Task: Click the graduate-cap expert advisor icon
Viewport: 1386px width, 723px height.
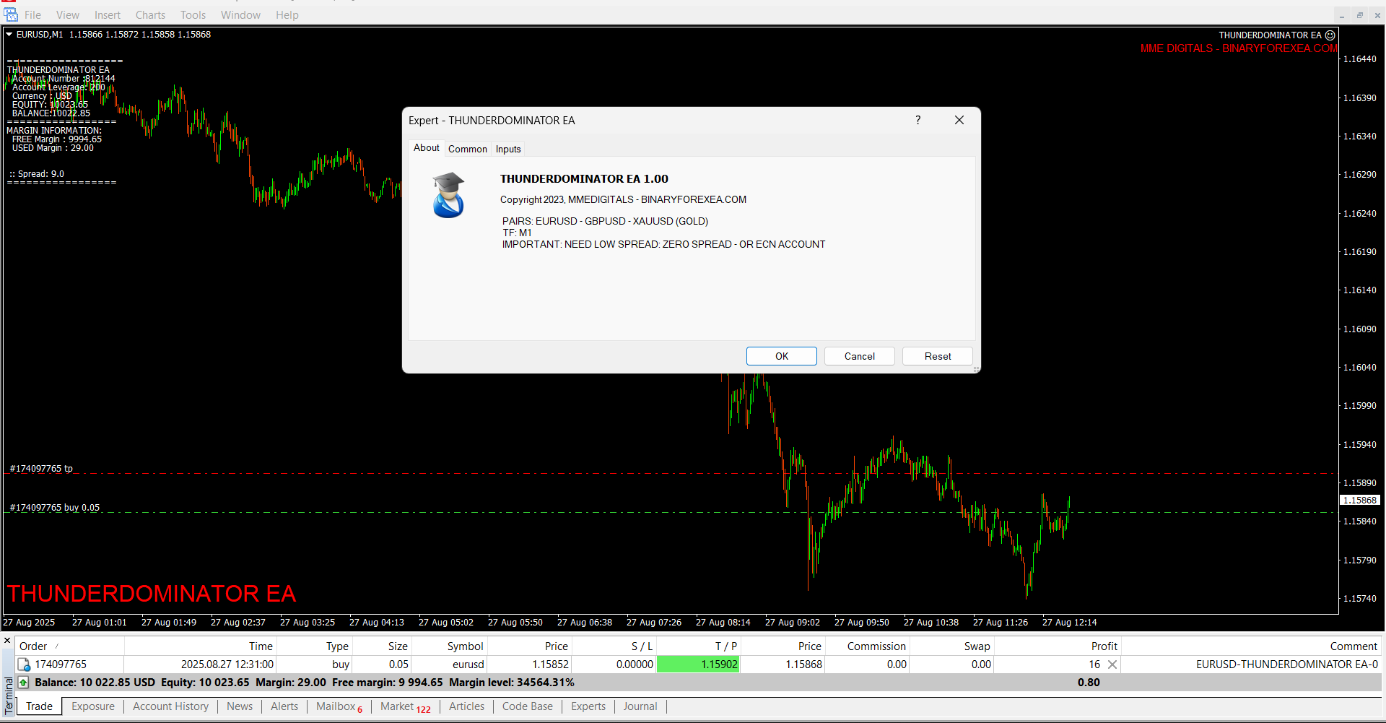Action: tap(448, 195)
